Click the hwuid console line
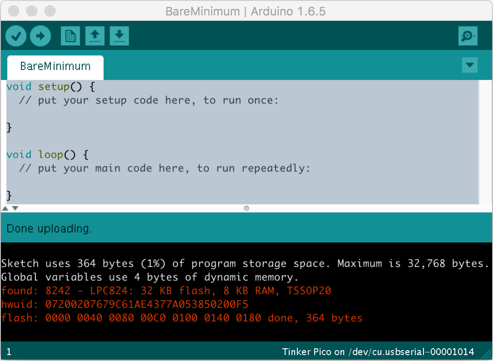 pos(125,304)
